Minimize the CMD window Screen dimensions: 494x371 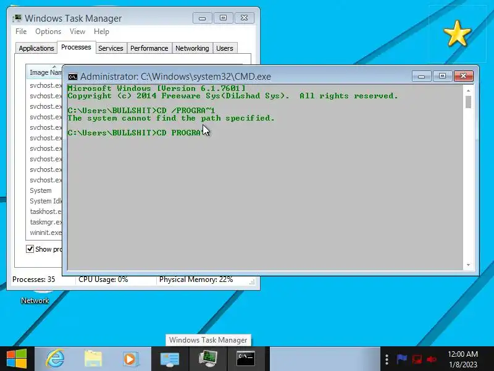tap(422, 76)
